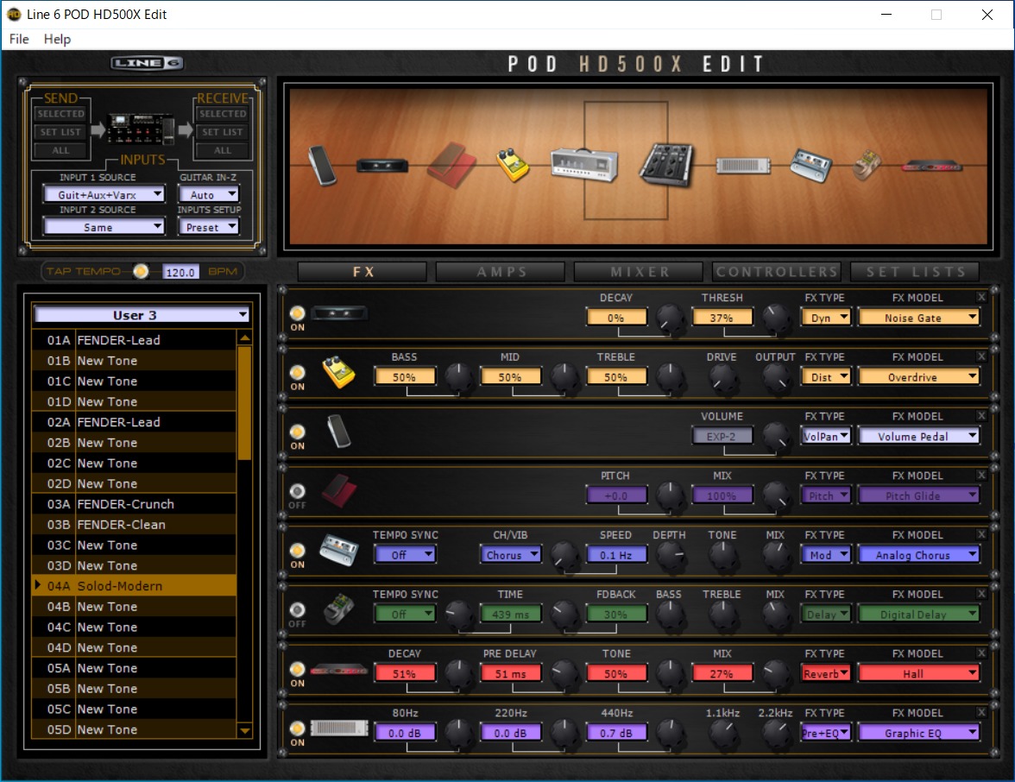Click Receive ALL button

point(223,150)
